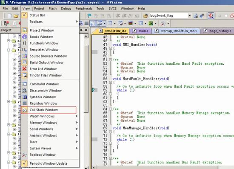The width and height of the screenshot is (234, 169).
Task: Expand the Trace submenu
Action: (x=50, y=142)
